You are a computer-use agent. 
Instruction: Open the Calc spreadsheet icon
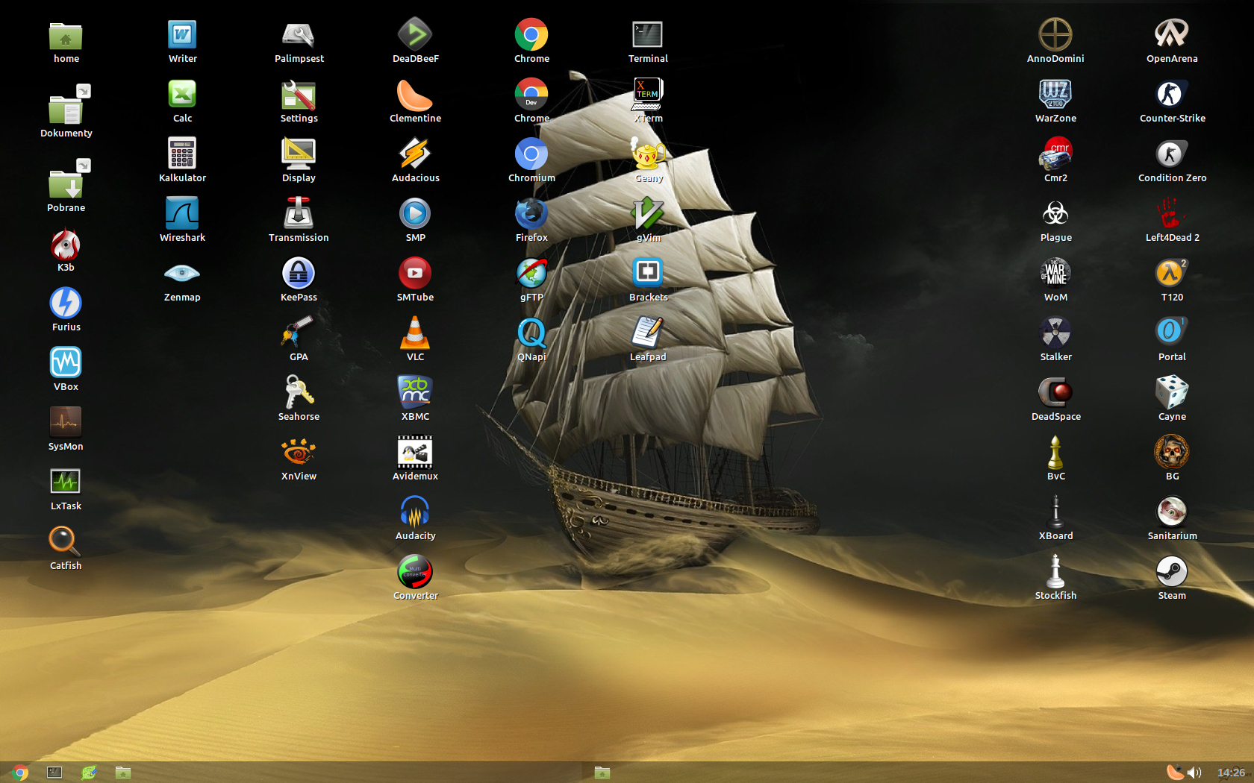click(182, 95)
